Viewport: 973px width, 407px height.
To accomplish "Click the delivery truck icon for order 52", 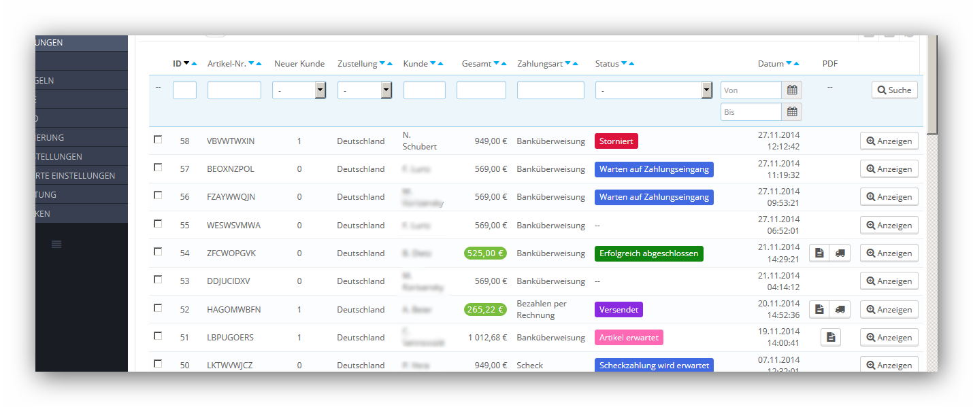I will pyautogui.click(x=840, y=309).
